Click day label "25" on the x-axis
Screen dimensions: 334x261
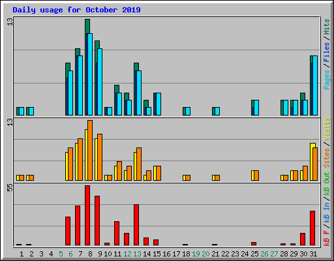[254, 254]
